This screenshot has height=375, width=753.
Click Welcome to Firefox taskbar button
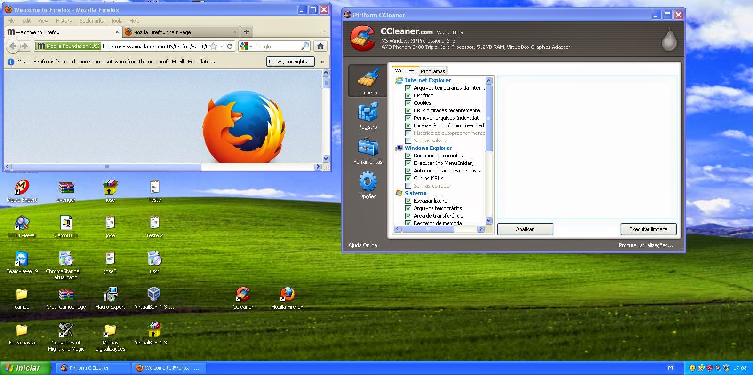pyautogui.click(x=168, y=368)
